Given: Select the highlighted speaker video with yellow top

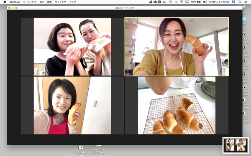Looking at the screenshot, I should 177,47.
